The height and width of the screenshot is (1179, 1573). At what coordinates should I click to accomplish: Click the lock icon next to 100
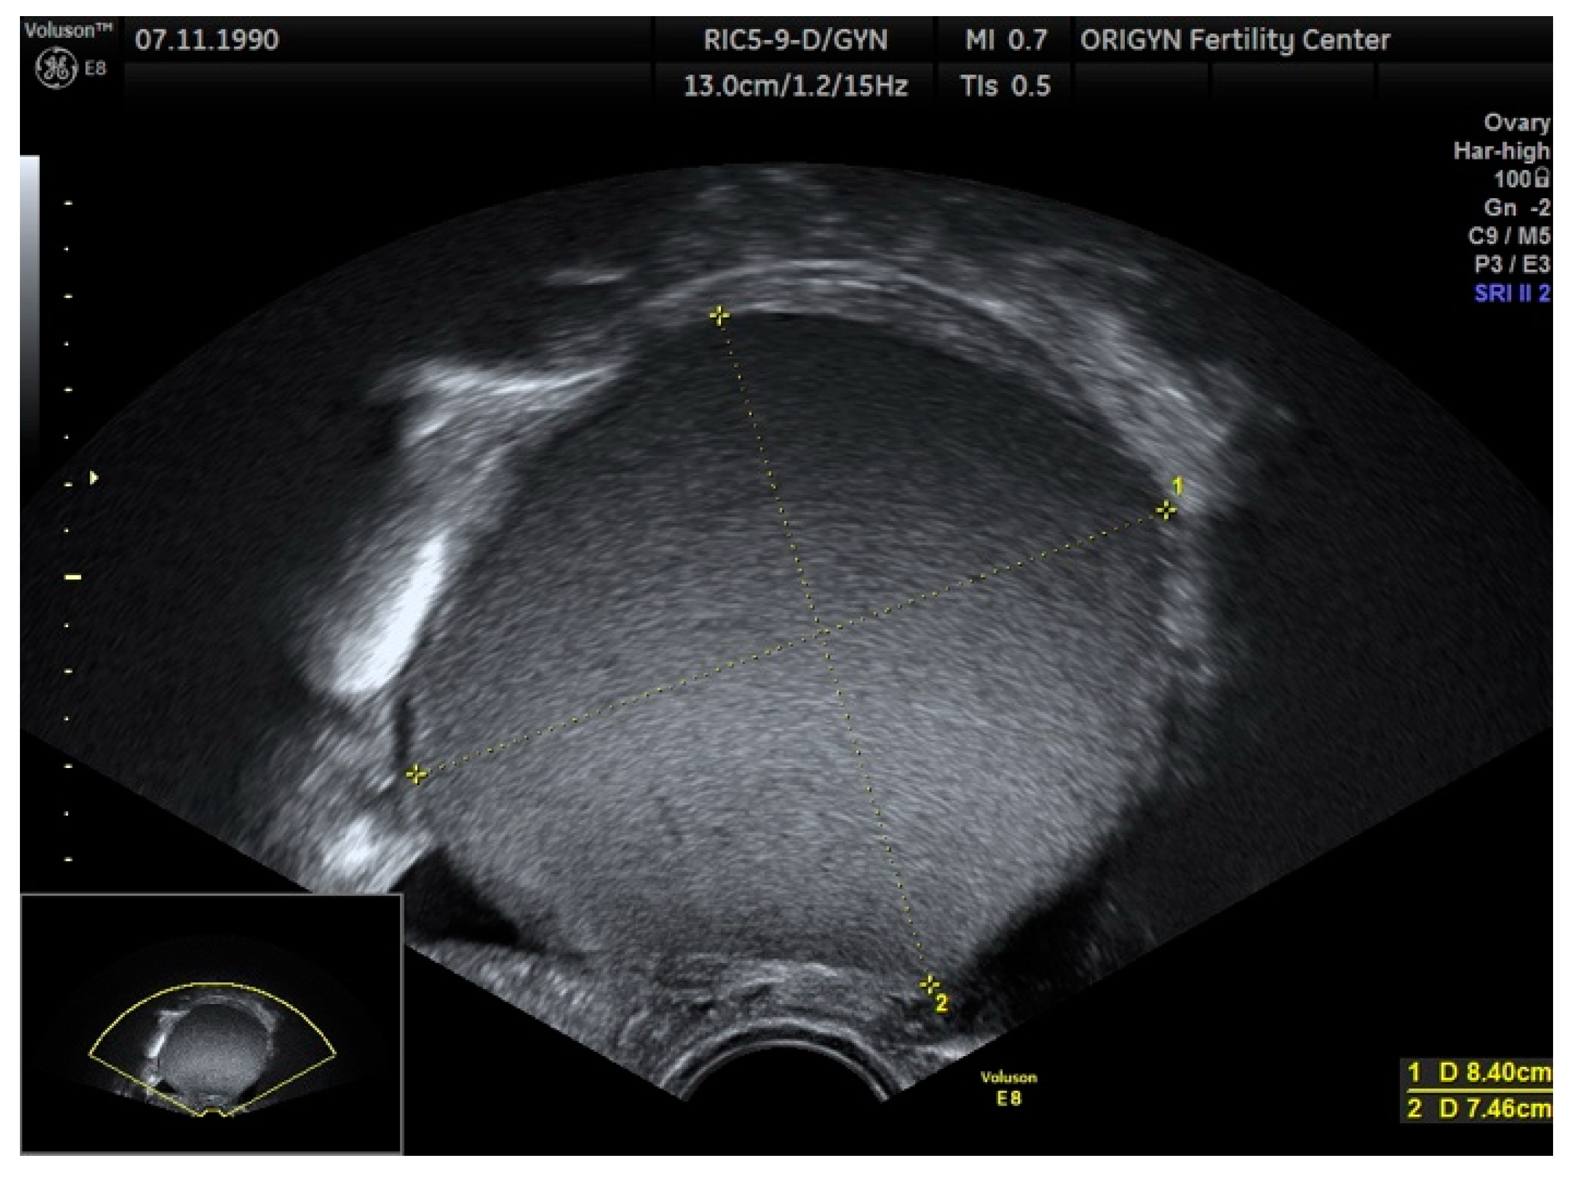tap(1542, 178)
